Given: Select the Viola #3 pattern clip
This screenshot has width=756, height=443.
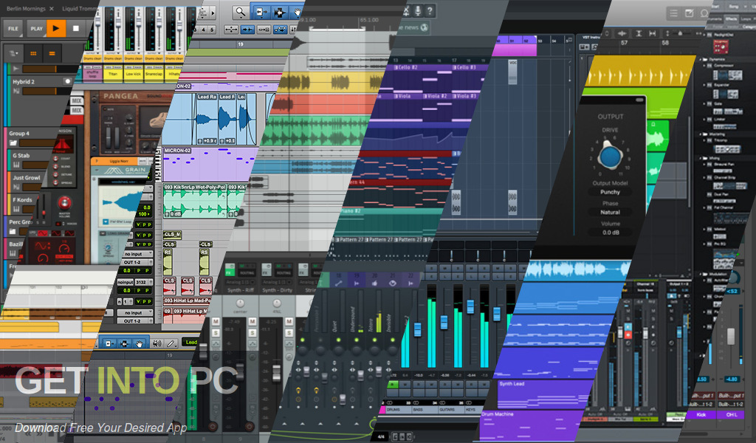Looking at the screenshot, I should click(464, 96).
